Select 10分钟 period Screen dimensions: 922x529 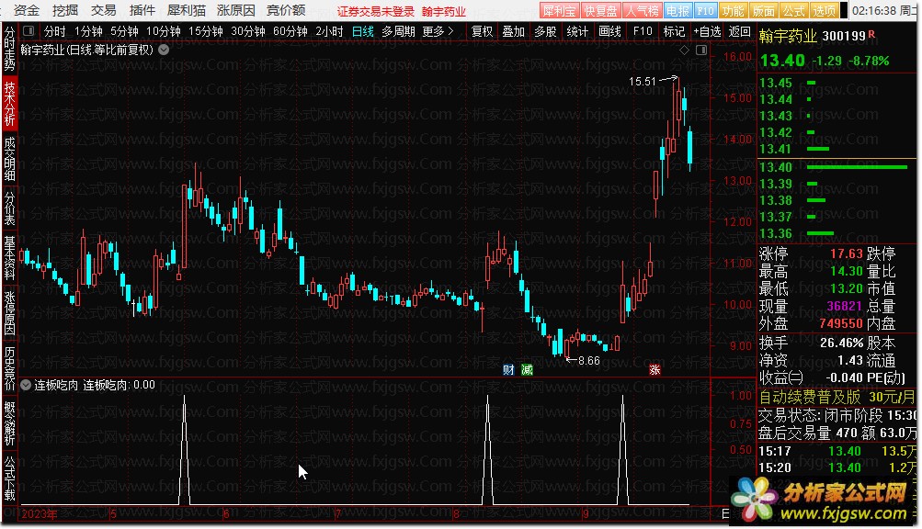coord(164,31)
